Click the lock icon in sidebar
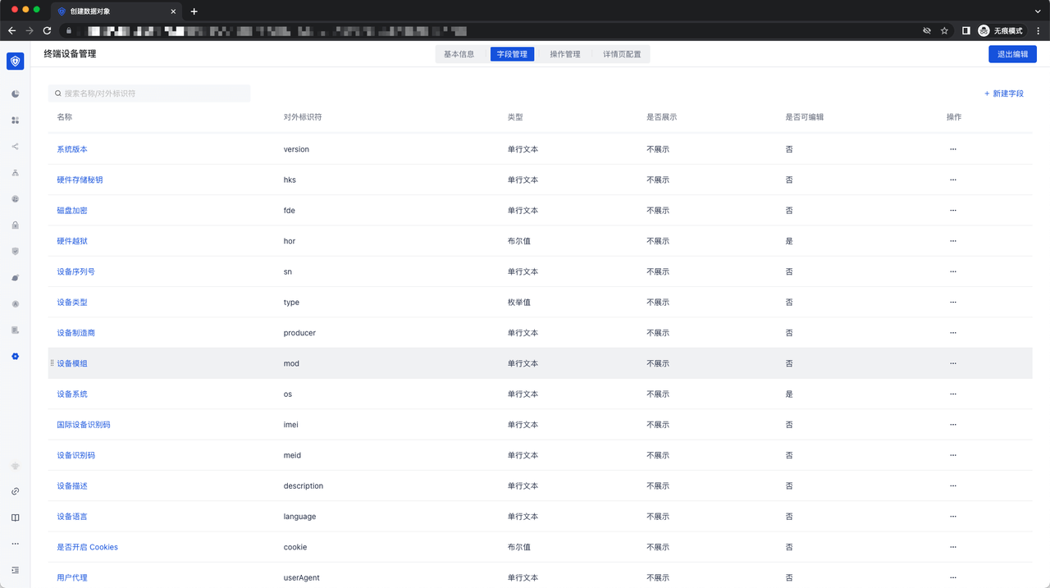Viewport: 1050px width, 588px height. [x=15, y=226]
